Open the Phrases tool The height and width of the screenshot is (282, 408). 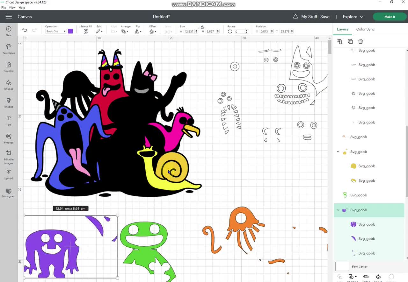click(9, 138)
